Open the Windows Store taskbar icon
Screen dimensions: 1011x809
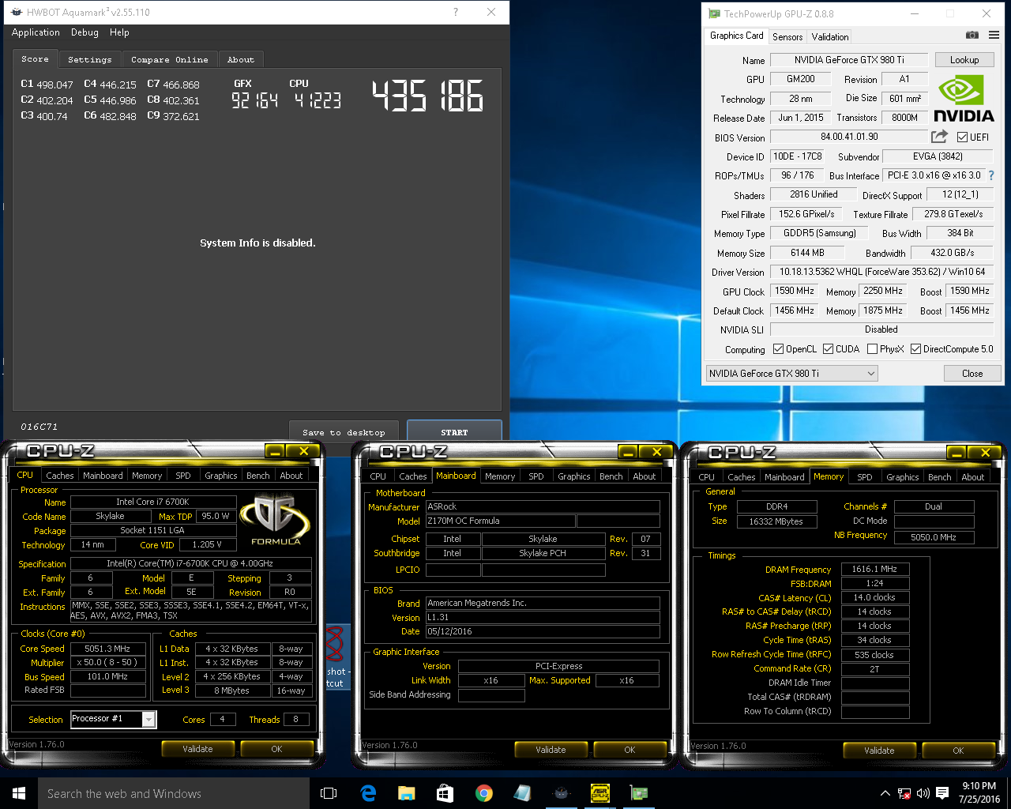445,793
